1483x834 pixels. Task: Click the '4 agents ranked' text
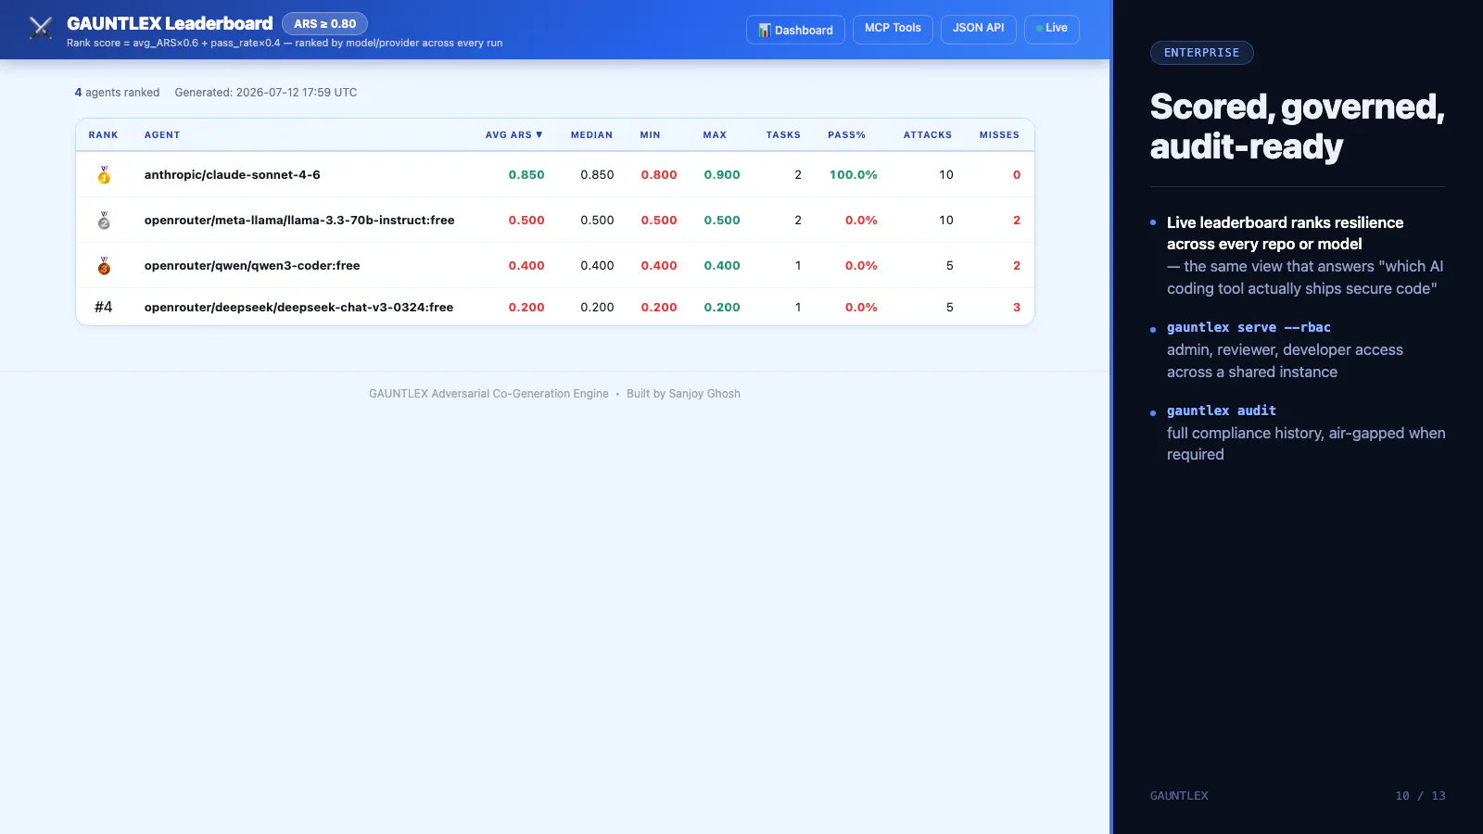(117, 93)
